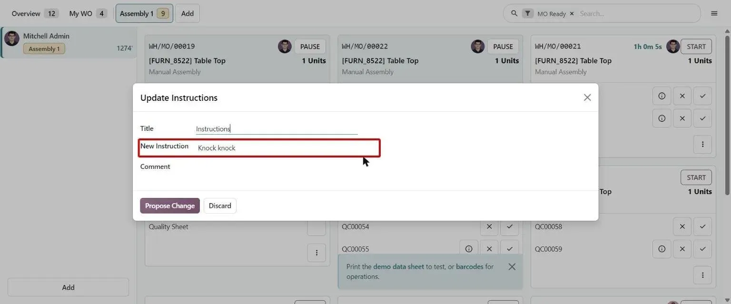The height and width of the screenshot is (304, 731).
Task: Fail quality check QC00054
Action: coord(489,226)
